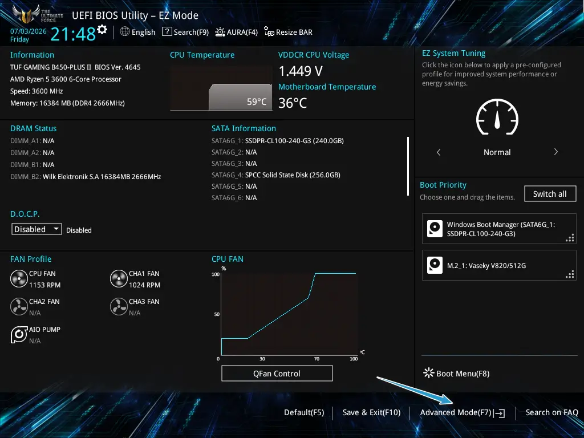Click the AURA lighting icon
Image resolution: width=584 pixels, height=438 pixels.
click(x=220, y=32)
